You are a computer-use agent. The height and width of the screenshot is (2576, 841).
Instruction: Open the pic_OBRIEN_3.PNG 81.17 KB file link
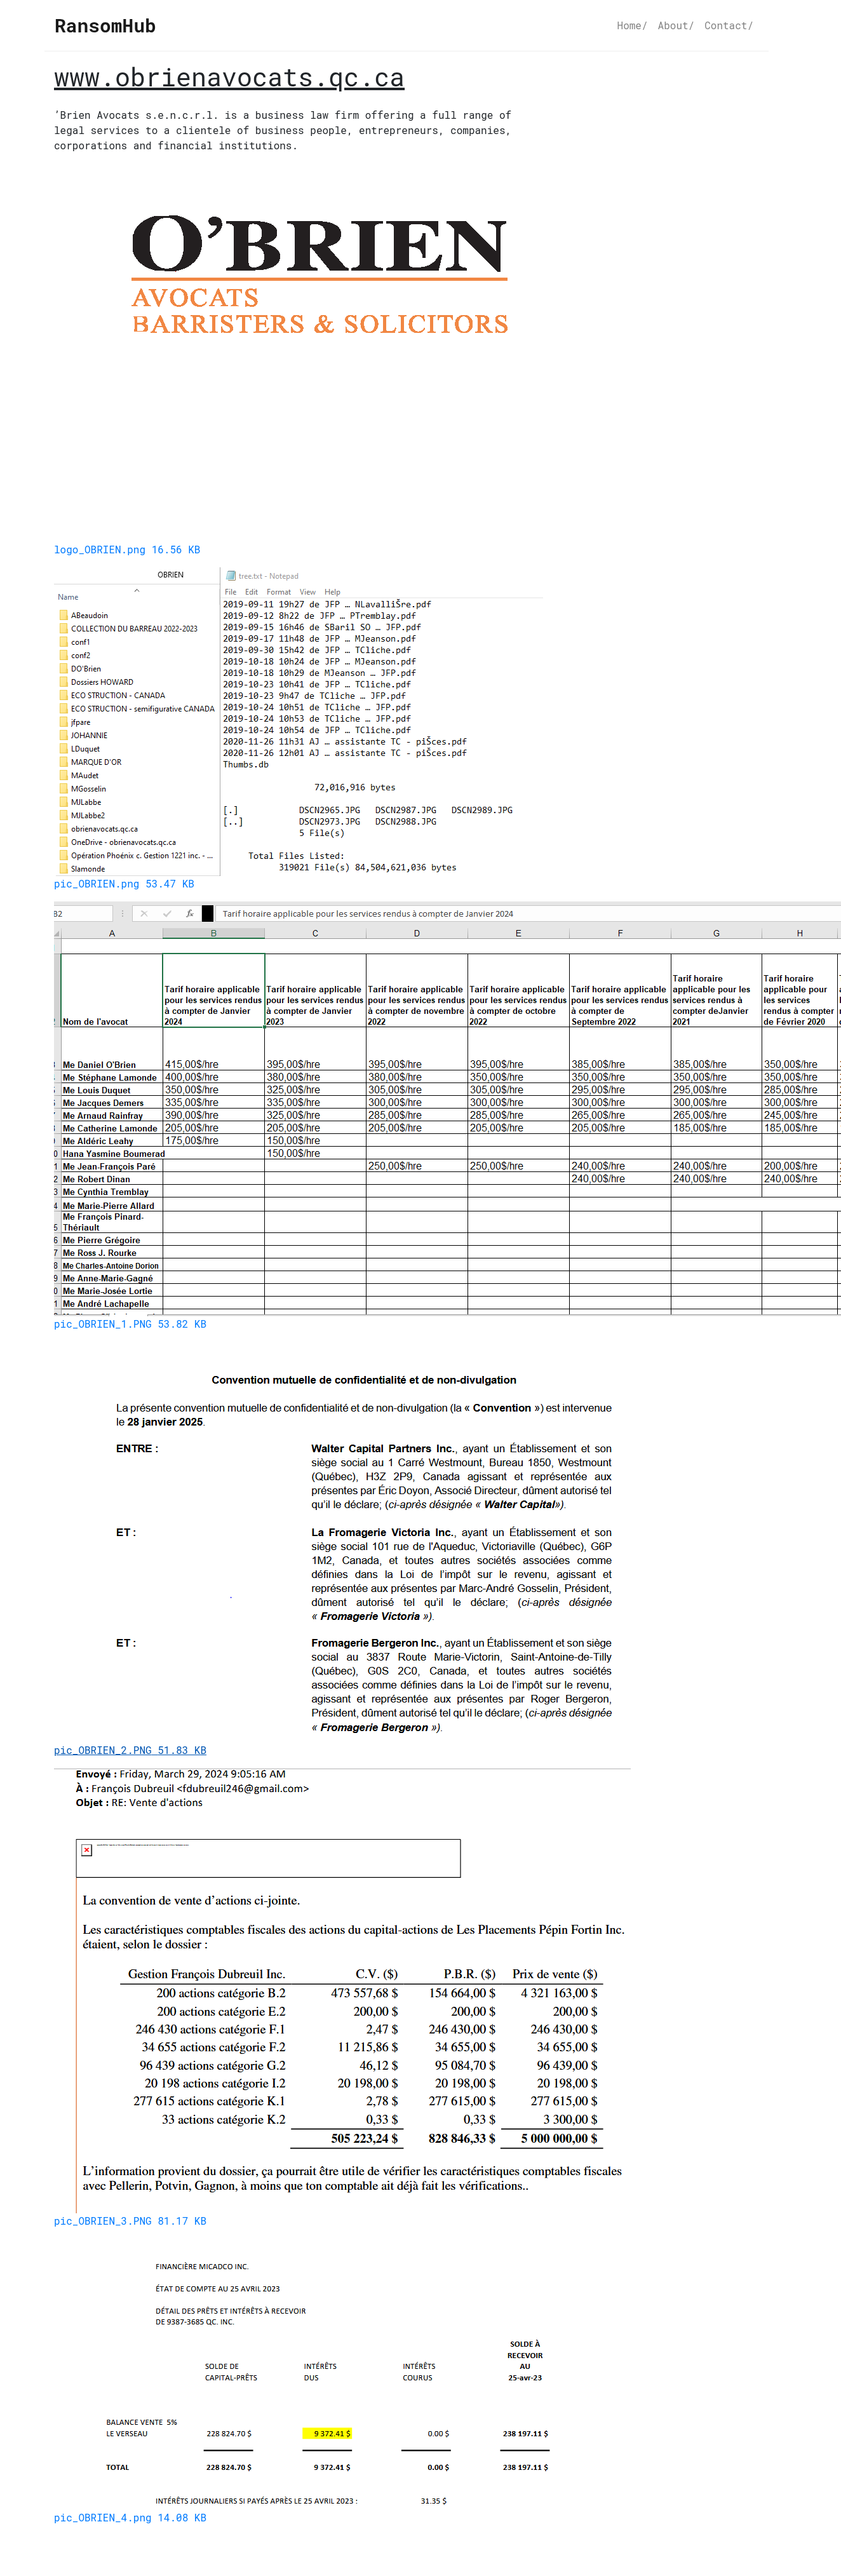tap(130, 2221)
